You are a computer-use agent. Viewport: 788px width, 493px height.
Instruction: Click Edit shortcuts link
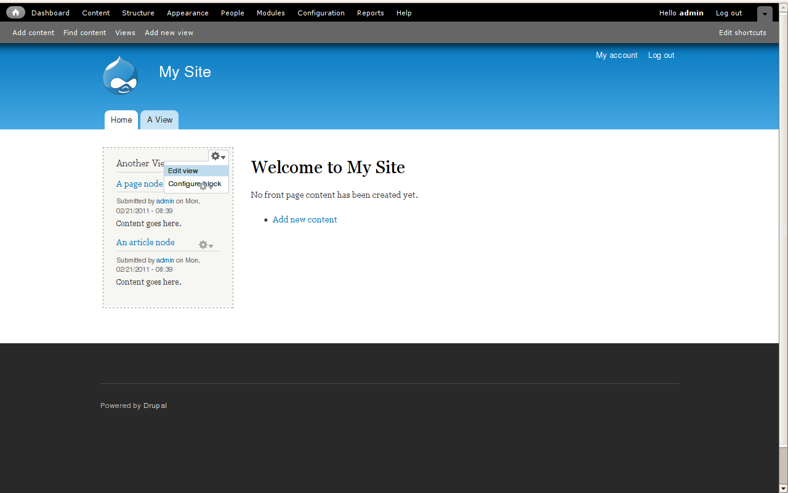tap(742, 33)
